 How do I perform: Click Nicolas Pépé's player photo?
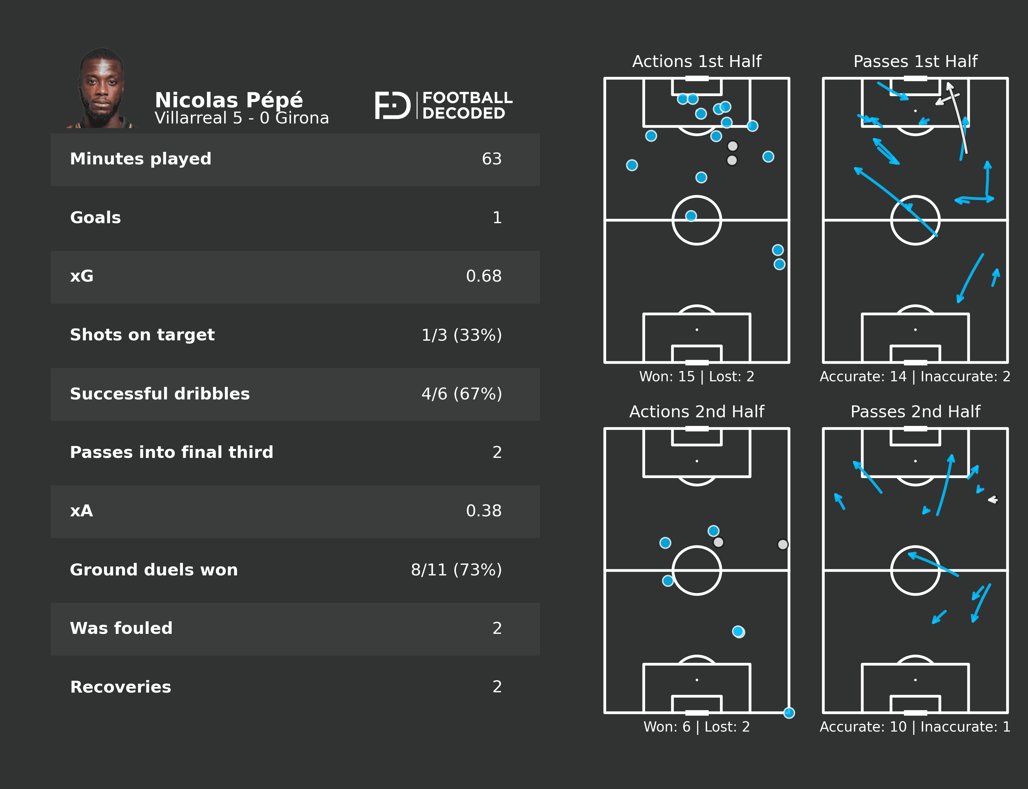tap(101, 88)
